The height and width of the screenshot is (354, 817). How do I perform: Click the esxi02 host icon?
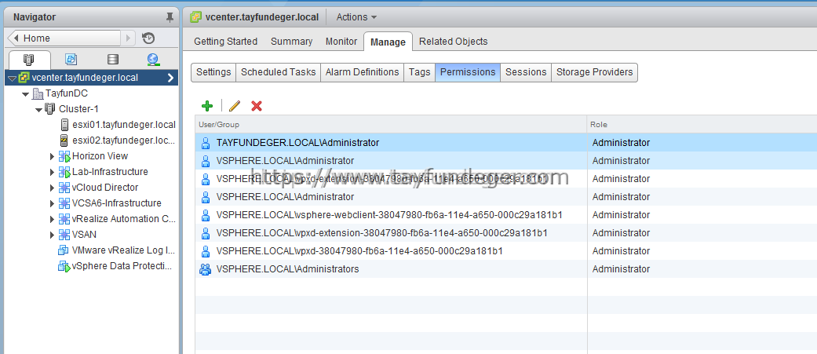(x=64, y=141)
